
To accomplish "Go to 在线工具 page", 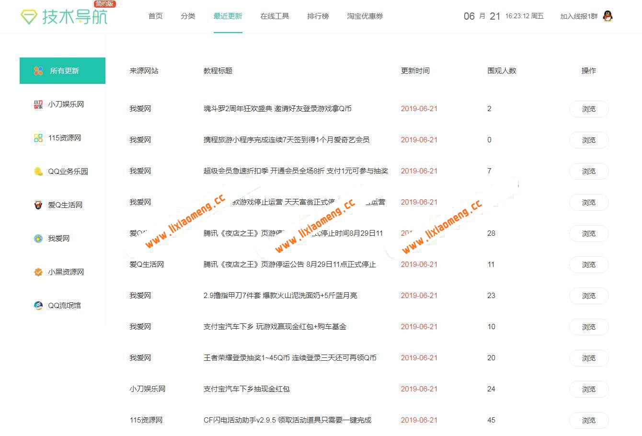I will tap(275, 16).
